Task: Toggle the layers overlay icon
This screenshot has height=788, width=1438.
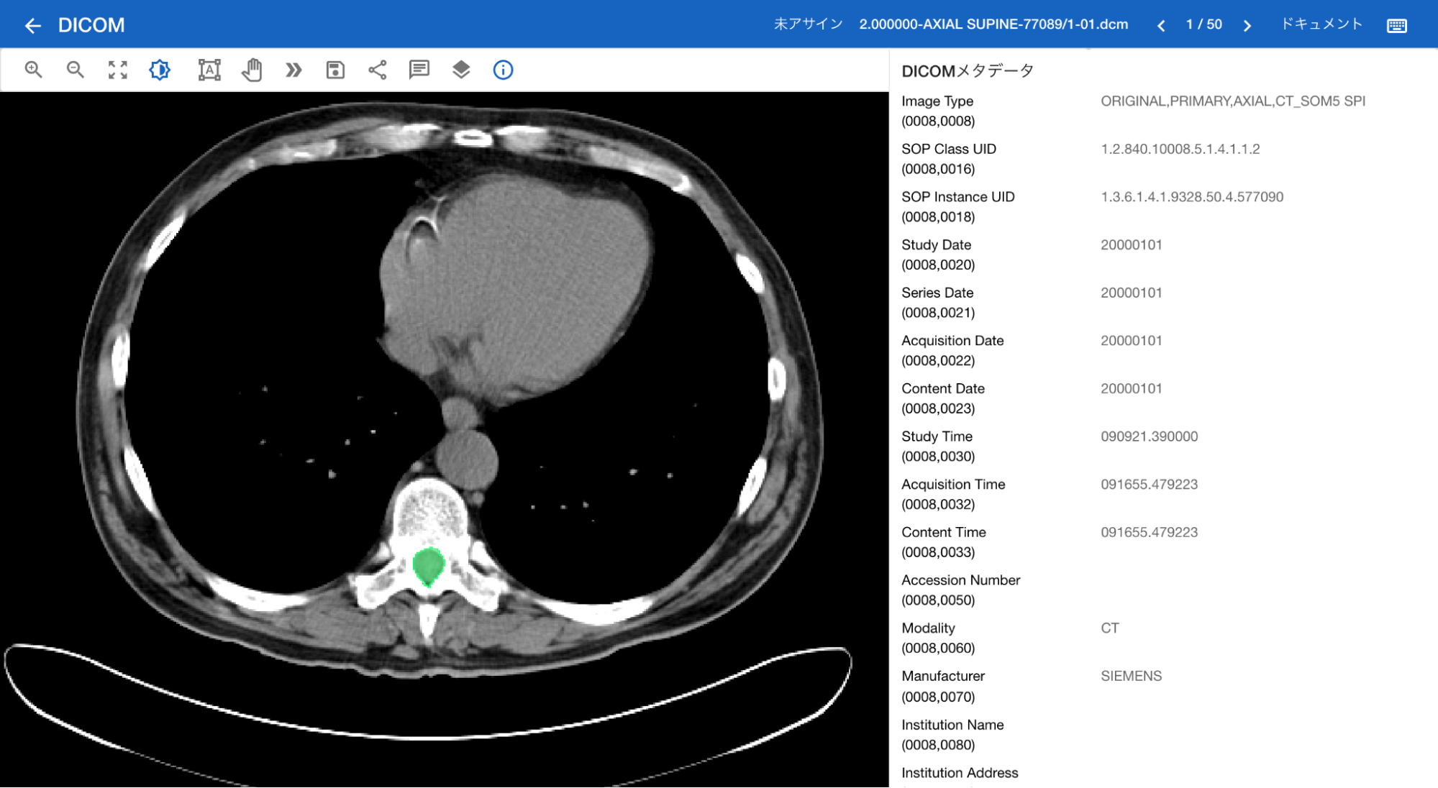Action: (x=461, y=70)
